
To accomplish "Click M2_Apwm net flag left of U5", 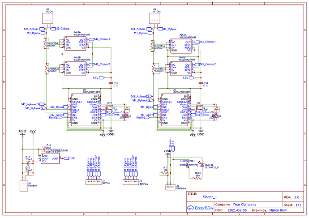I will coord(60,115).
